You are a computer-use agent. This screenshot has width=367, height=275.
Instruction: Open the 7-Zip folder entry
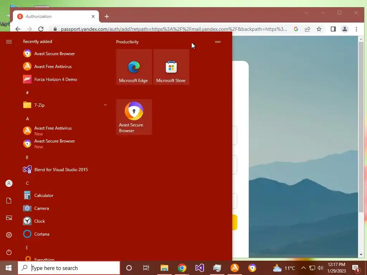point(65,105)
